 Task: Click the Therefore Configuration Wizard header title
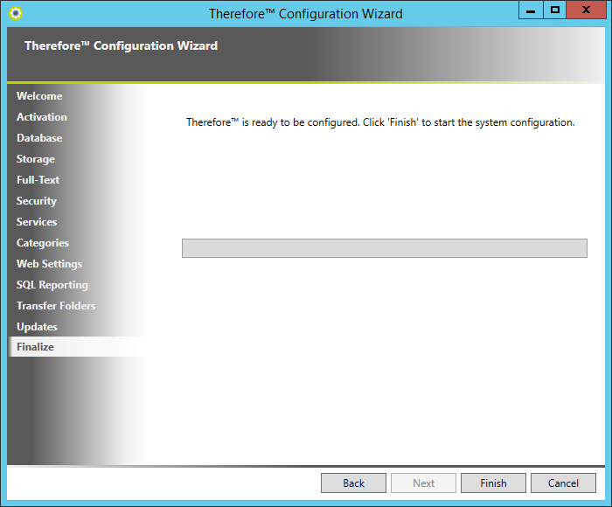[121, 45]
